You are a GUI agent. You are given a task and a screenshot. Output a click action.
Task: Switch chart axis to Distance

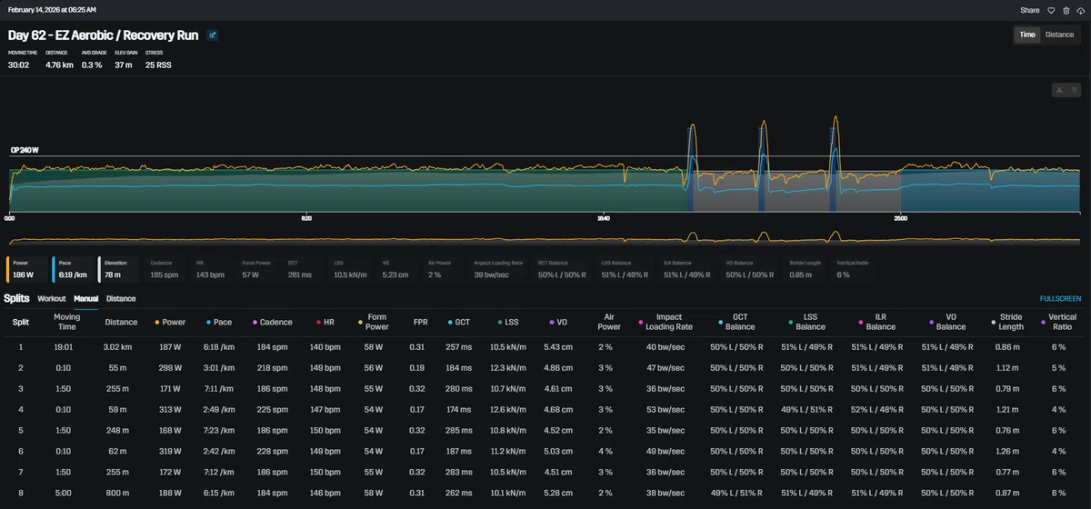[x=1059, y=35]
